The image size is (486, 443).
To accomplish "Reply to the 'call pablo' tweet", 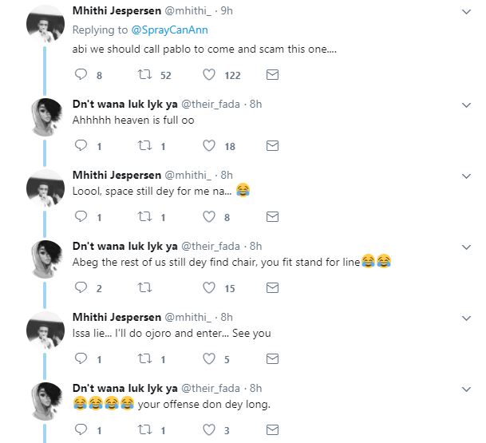I will click(80, 75).
